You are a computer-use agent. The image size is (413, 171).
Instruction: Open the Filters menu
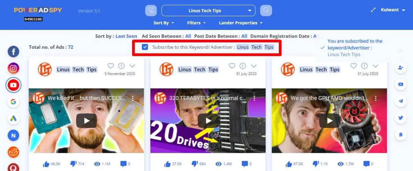pos(196,23)
